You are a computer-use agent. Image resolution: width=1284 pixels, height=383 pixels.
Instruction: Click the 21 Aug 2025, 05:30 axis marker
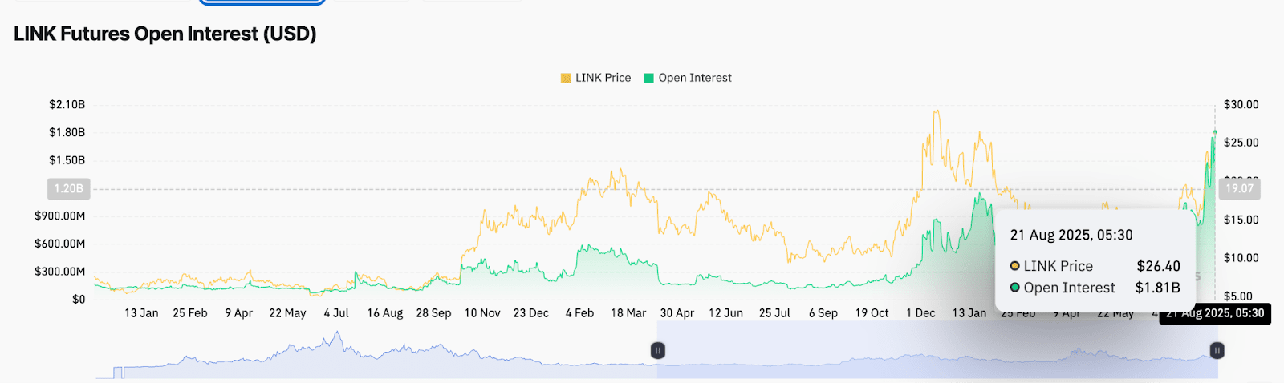coord(1215,313)
